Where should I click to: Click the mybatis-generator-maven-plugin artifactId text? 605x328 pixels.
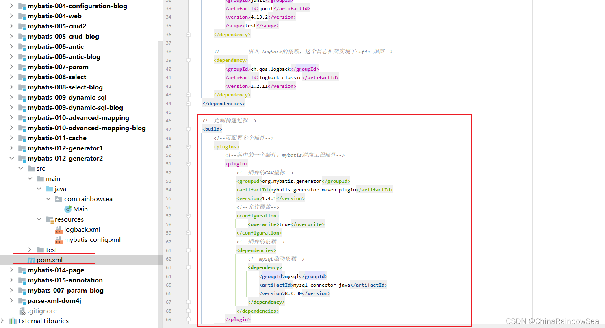(x=313, y=190)
